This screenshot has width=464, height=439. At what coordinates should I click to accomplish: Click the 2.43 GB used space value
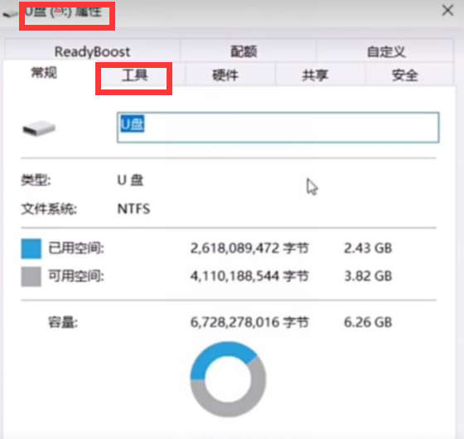[x=368, y=248]
